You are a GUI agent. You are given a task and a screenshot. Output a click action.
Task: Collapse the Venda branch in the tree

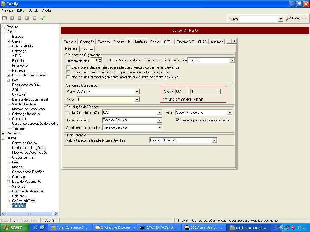(x=3, y=31)
